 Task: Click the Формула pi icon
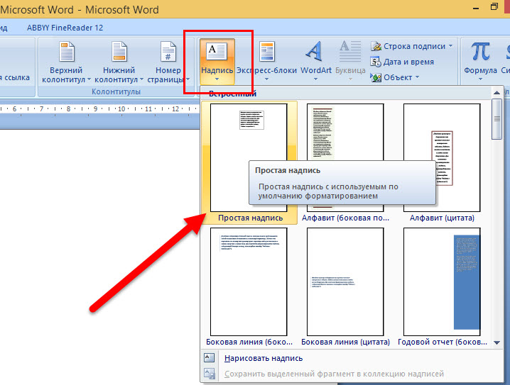tap(480, 52)
